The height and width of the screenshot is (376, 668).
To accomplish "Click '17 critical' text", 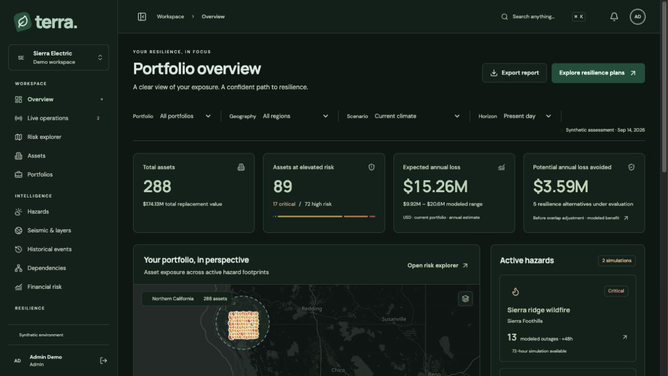I will [x=284, y=204].
